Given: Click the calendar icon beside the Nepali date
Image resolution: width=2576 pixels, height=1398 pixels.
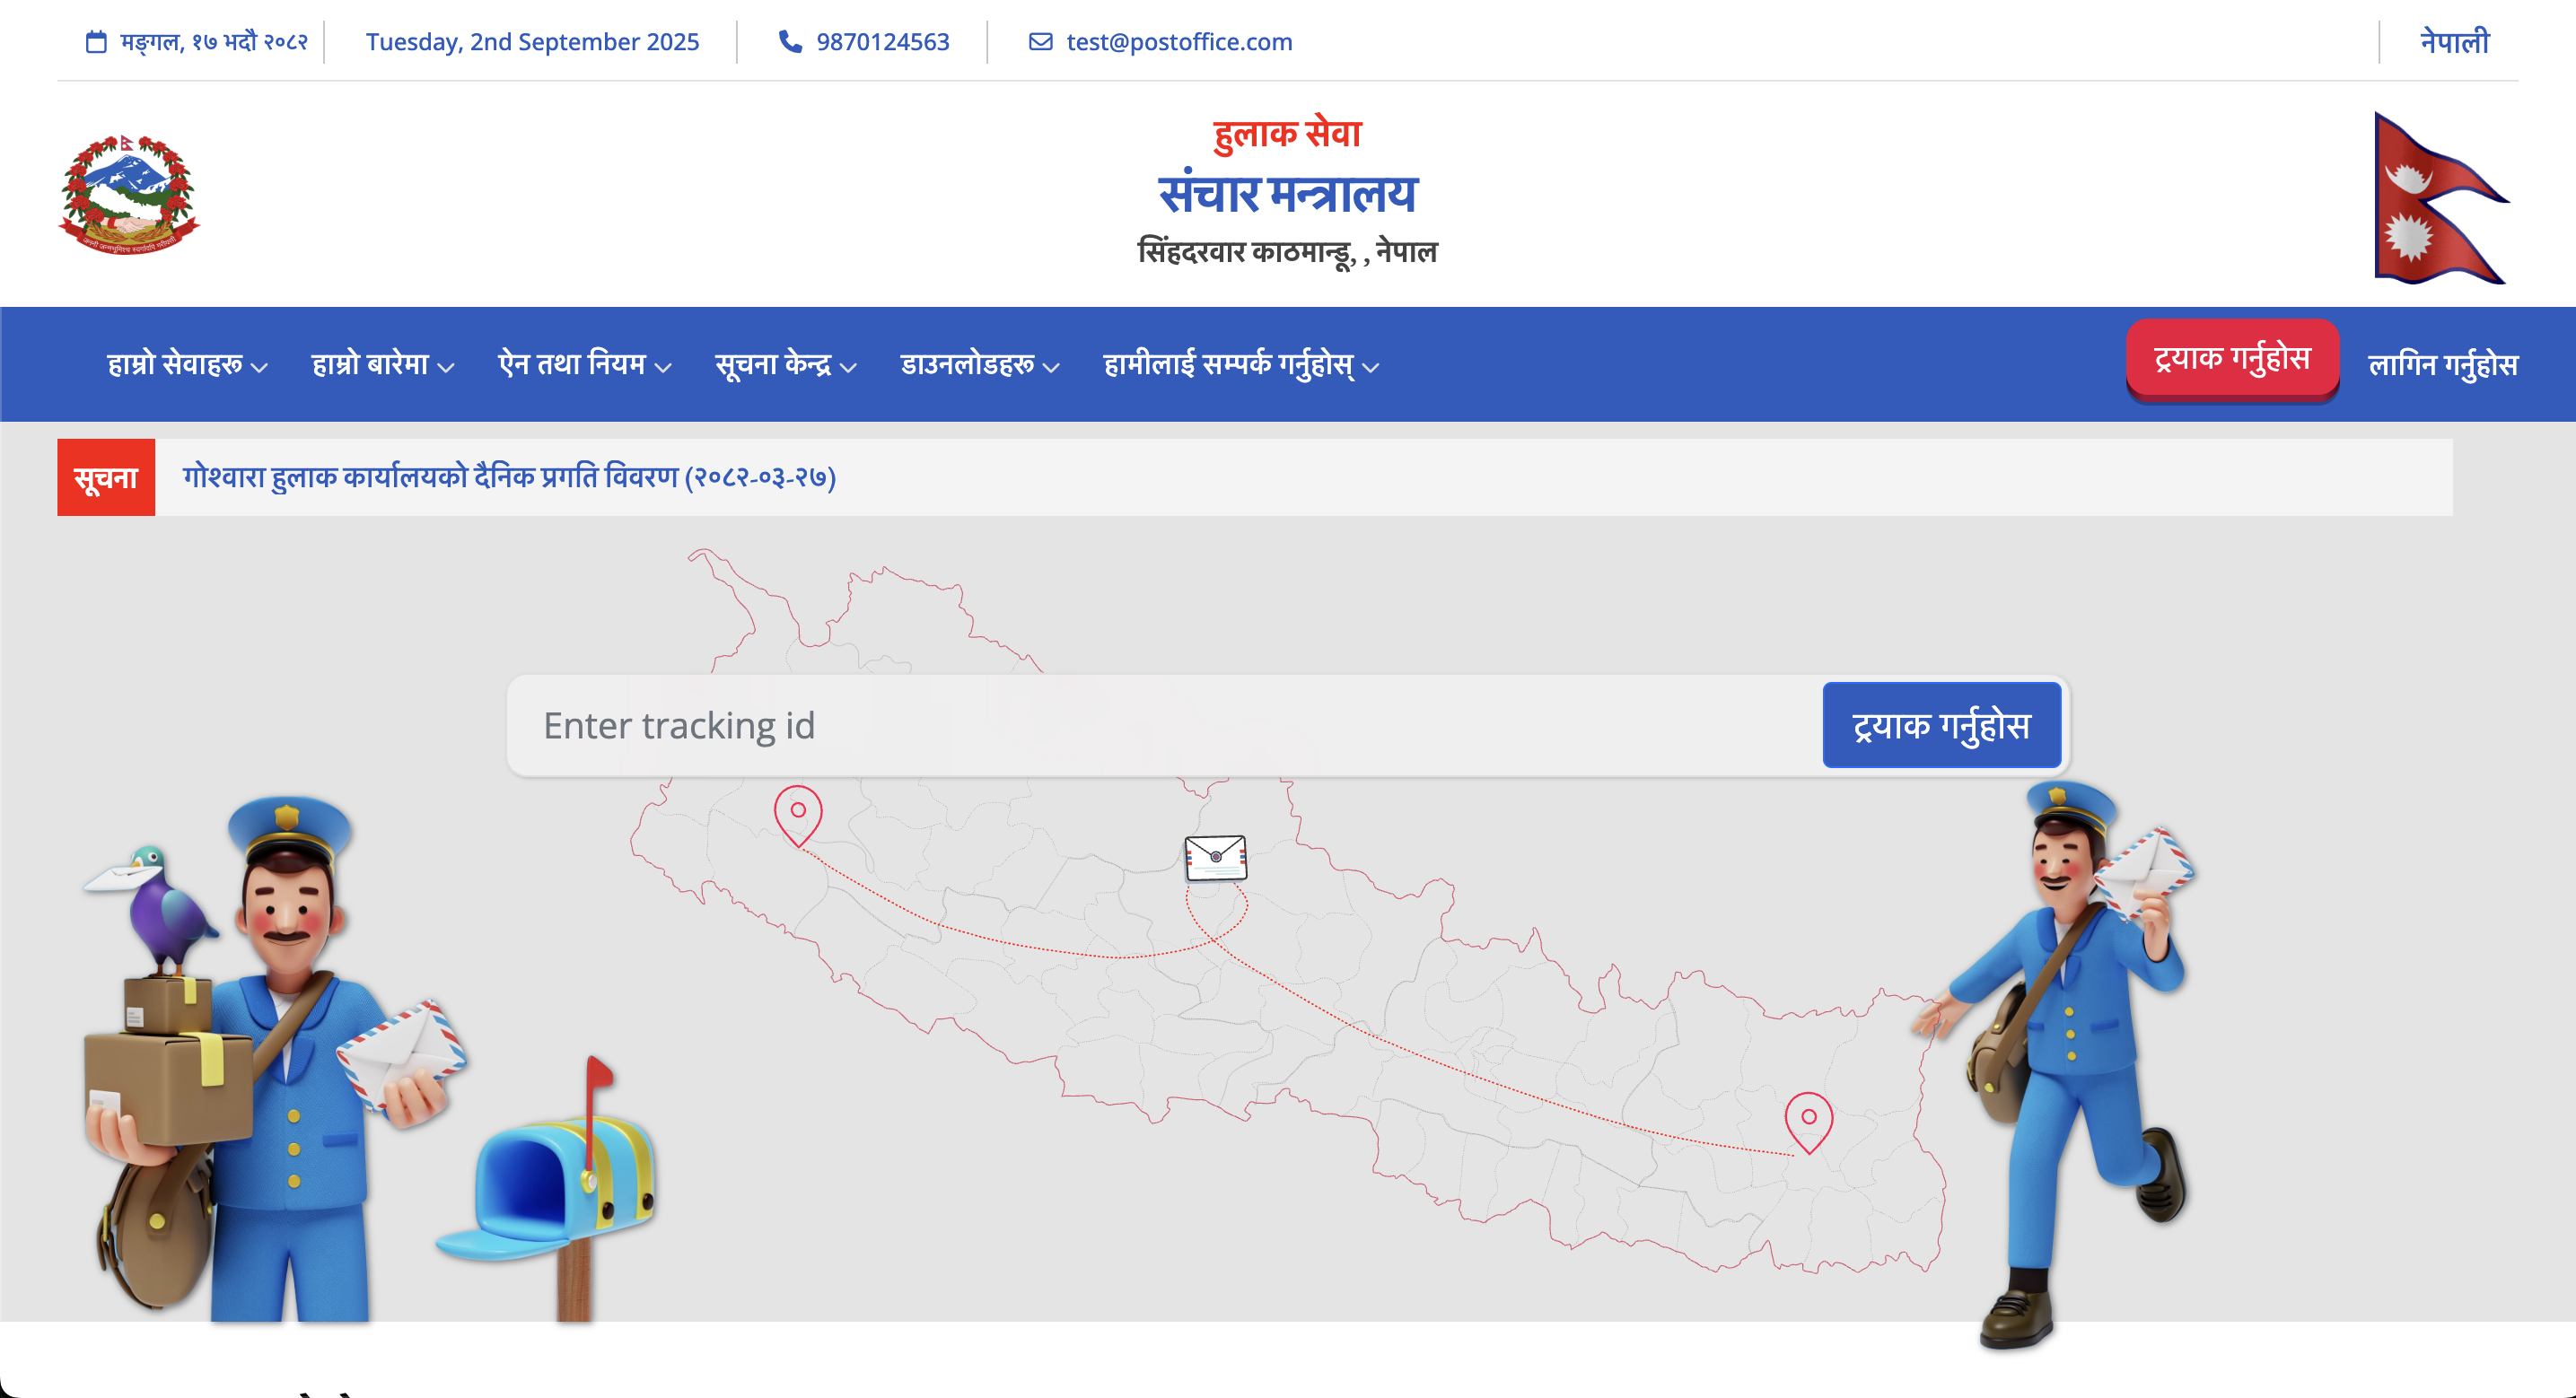Looking at the screenshot, I should (96, 42).
